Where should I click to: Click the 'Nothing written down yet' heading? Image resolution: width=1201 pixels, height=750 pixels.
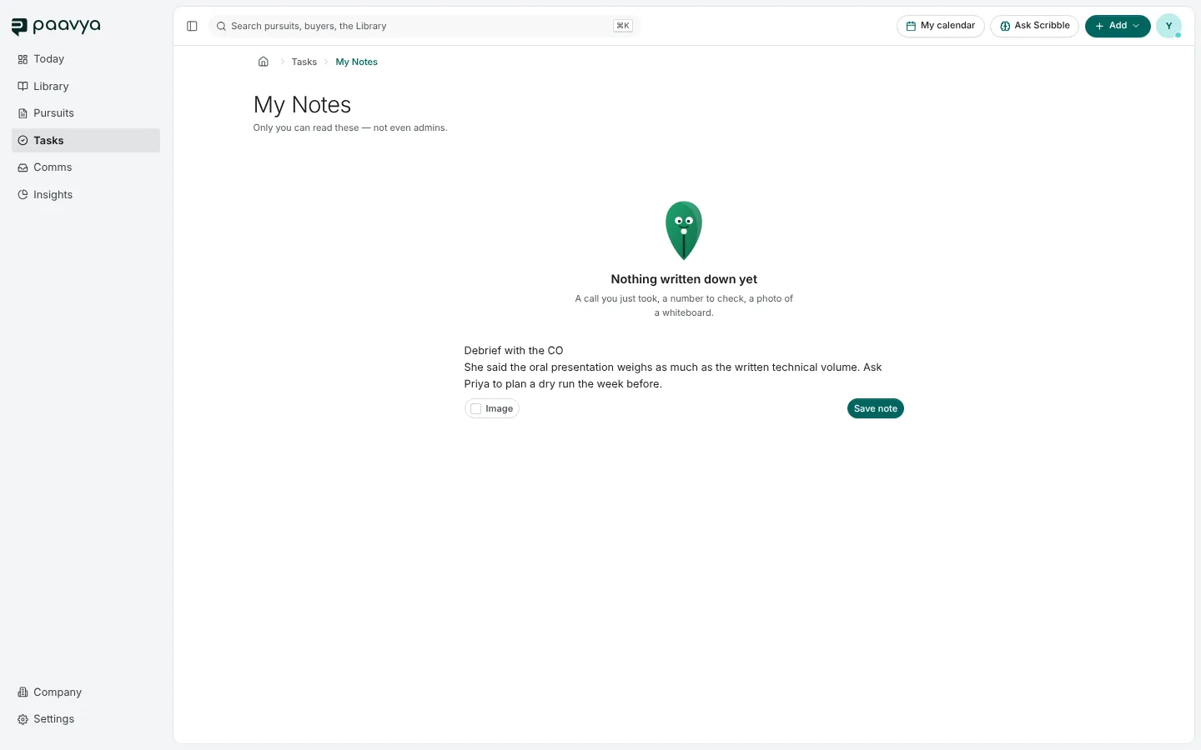click(x=684, y=279)
